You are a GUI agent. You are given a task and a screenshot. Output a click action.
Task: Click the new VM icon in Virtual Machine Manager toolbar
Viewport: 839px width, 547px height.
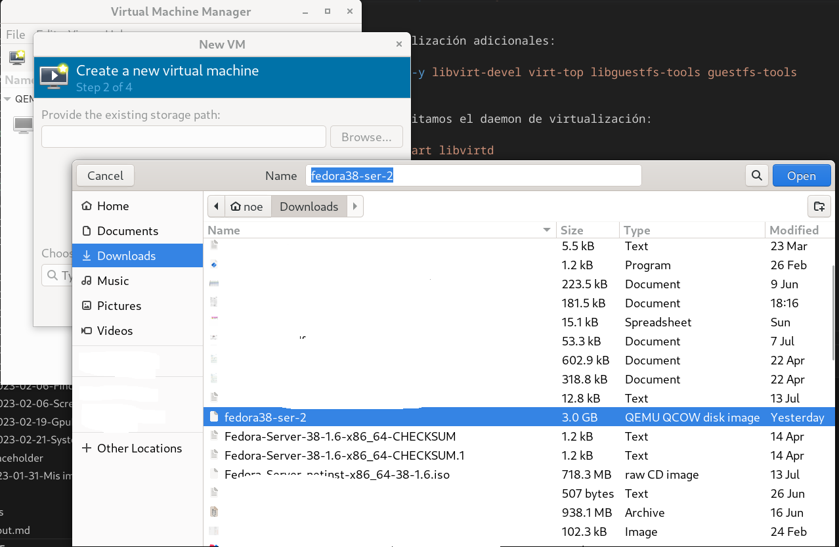(17, 57)
